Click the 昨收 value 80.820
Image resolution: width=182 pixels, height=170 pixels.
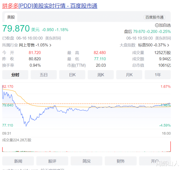35,59
